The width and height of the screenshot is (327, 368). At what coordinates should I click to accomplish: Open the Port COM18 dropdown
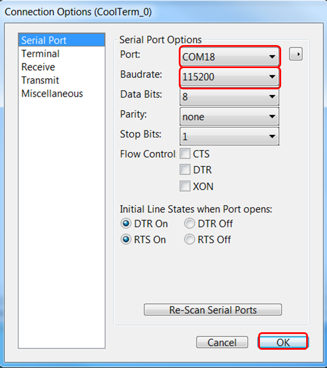click(x=229, y=57)
